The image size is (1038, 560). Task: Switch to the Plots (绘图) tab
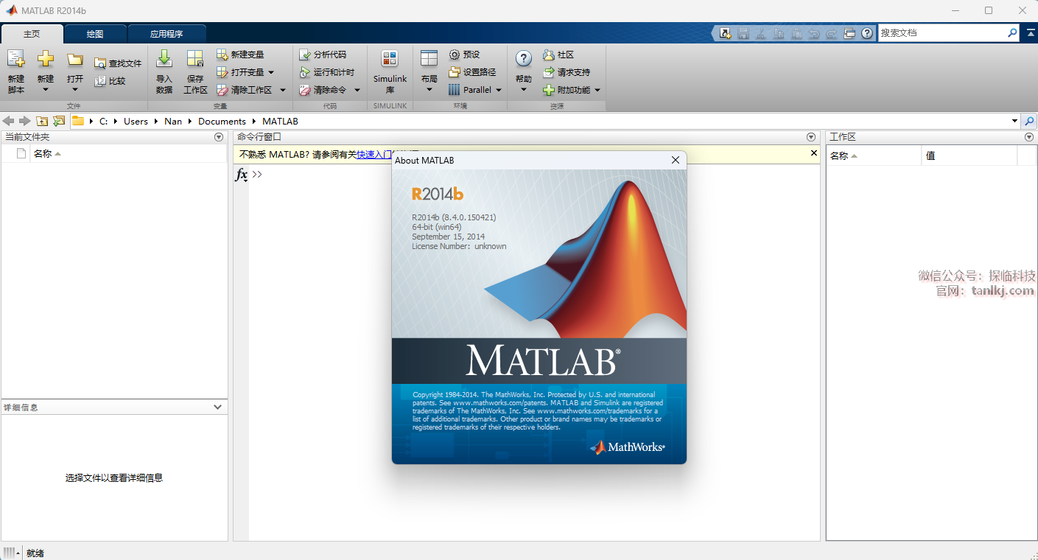point(95,34)
